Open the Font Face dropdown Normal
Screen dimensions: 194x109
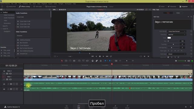coord(177,35)
